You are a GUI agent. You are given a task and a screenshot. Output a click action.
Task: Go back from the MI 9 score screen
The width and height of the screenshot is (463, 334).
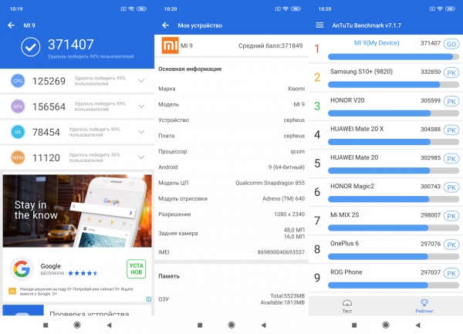[x=12, y=25]
